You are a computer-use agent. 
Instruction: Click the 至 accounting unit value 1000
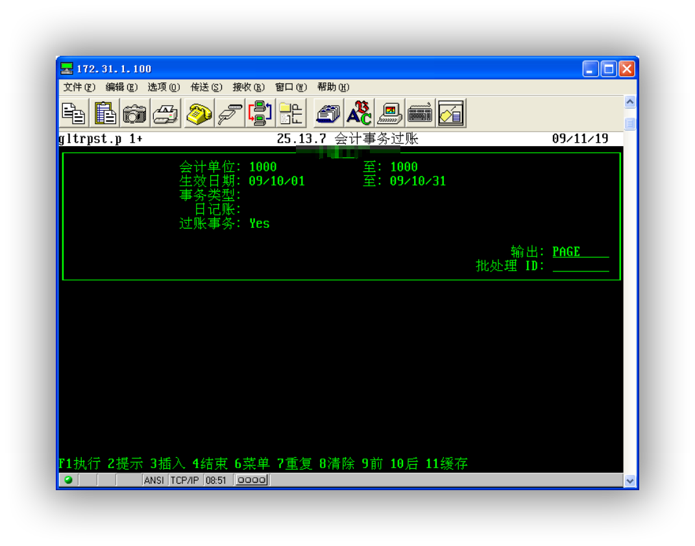404,167
